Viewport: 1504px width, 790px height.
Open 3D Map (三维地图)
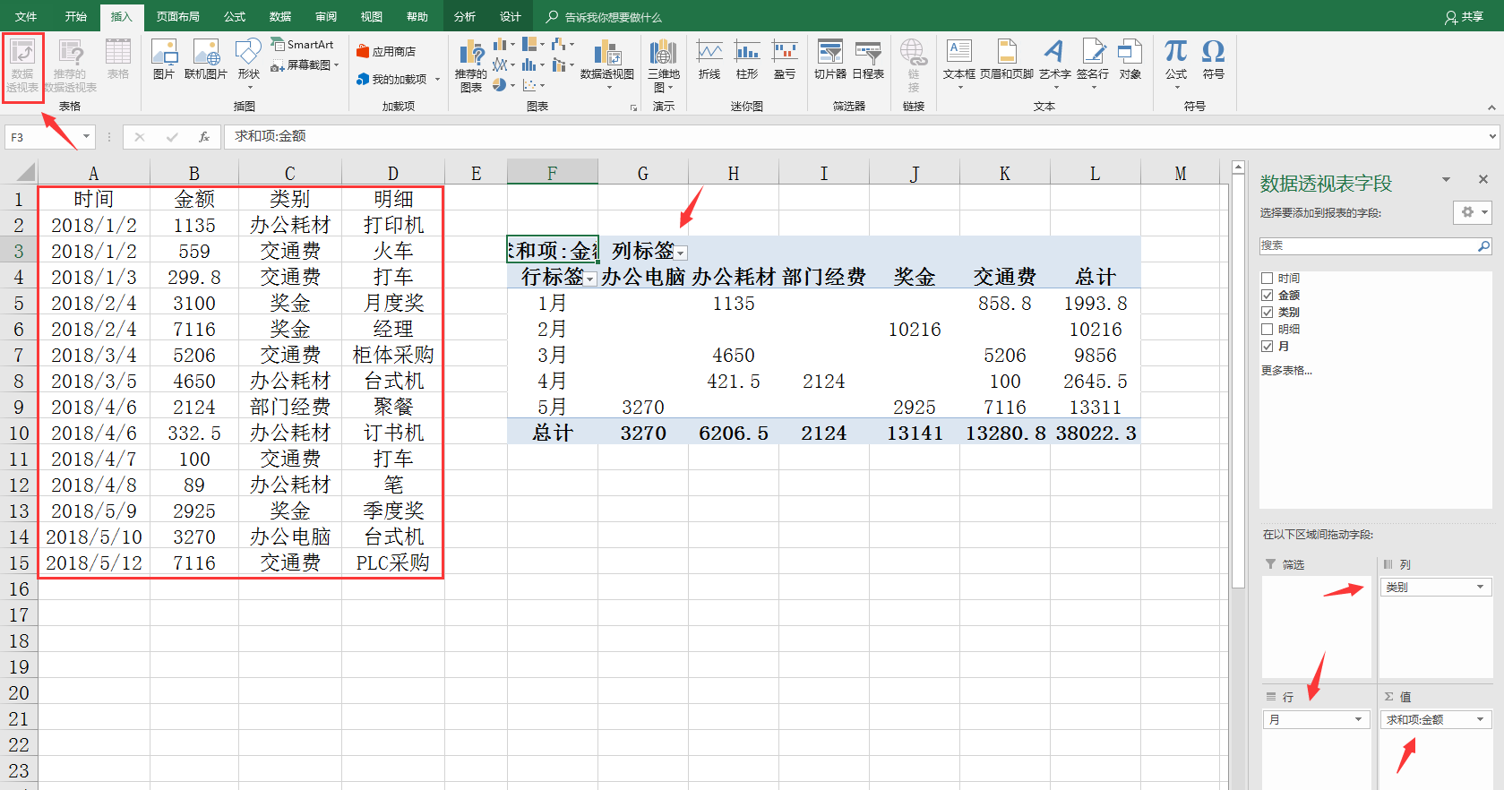pos(664,65)
